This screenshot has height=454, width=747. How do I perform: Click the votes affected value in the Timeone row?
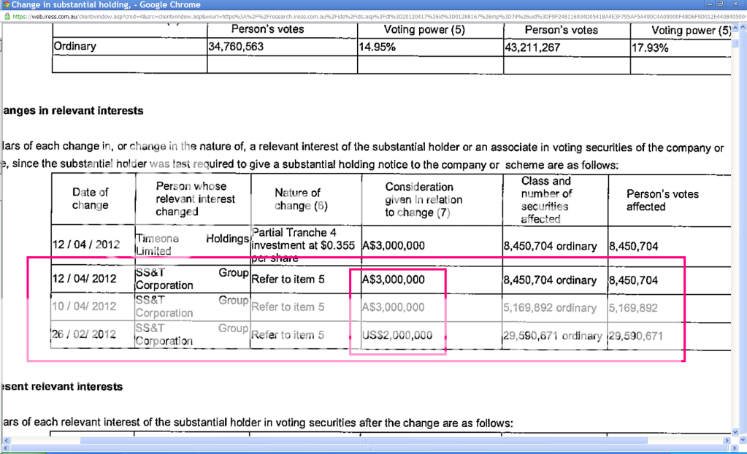[634, 246]
